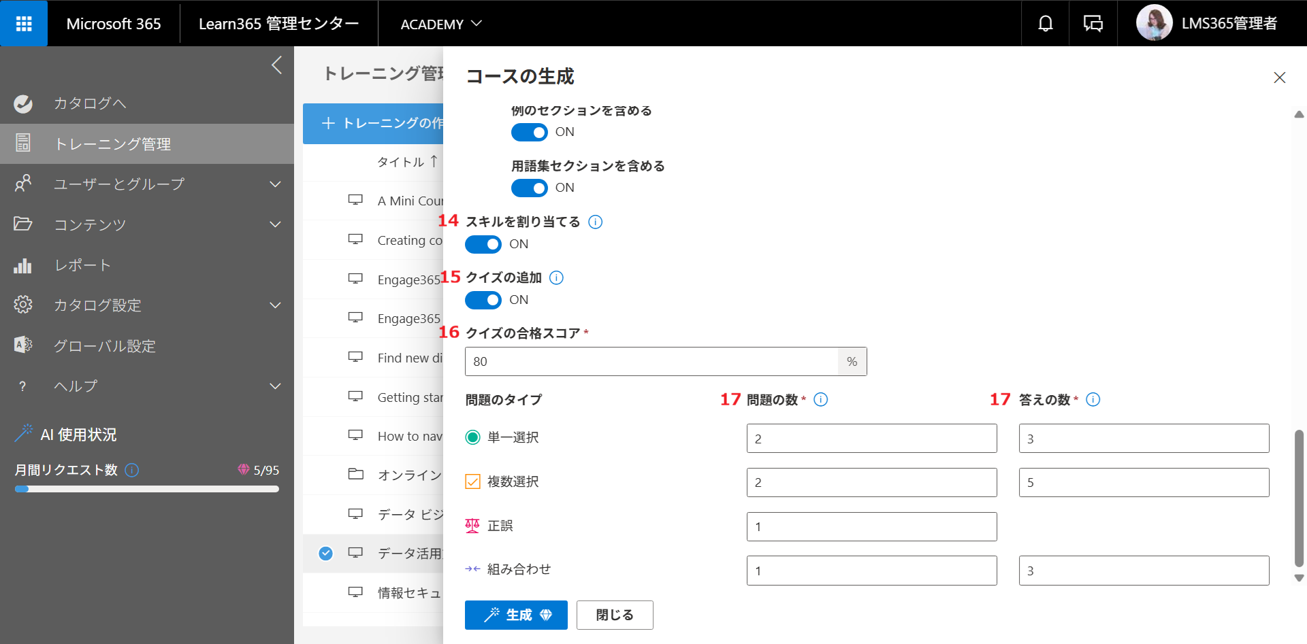Toggle 例のセクションを含める switch

click(530, 132)
